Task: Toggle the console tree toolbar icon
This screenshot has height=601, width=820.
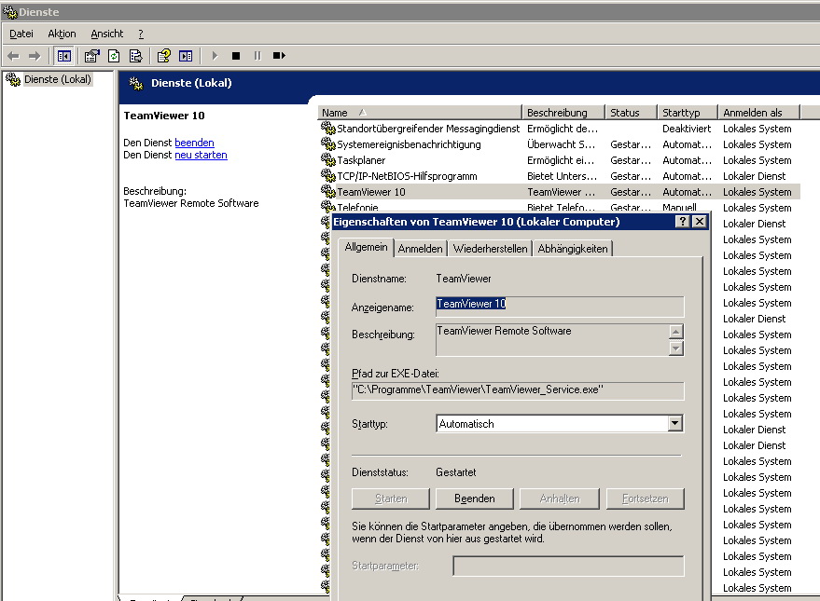Action: [64, 56]
